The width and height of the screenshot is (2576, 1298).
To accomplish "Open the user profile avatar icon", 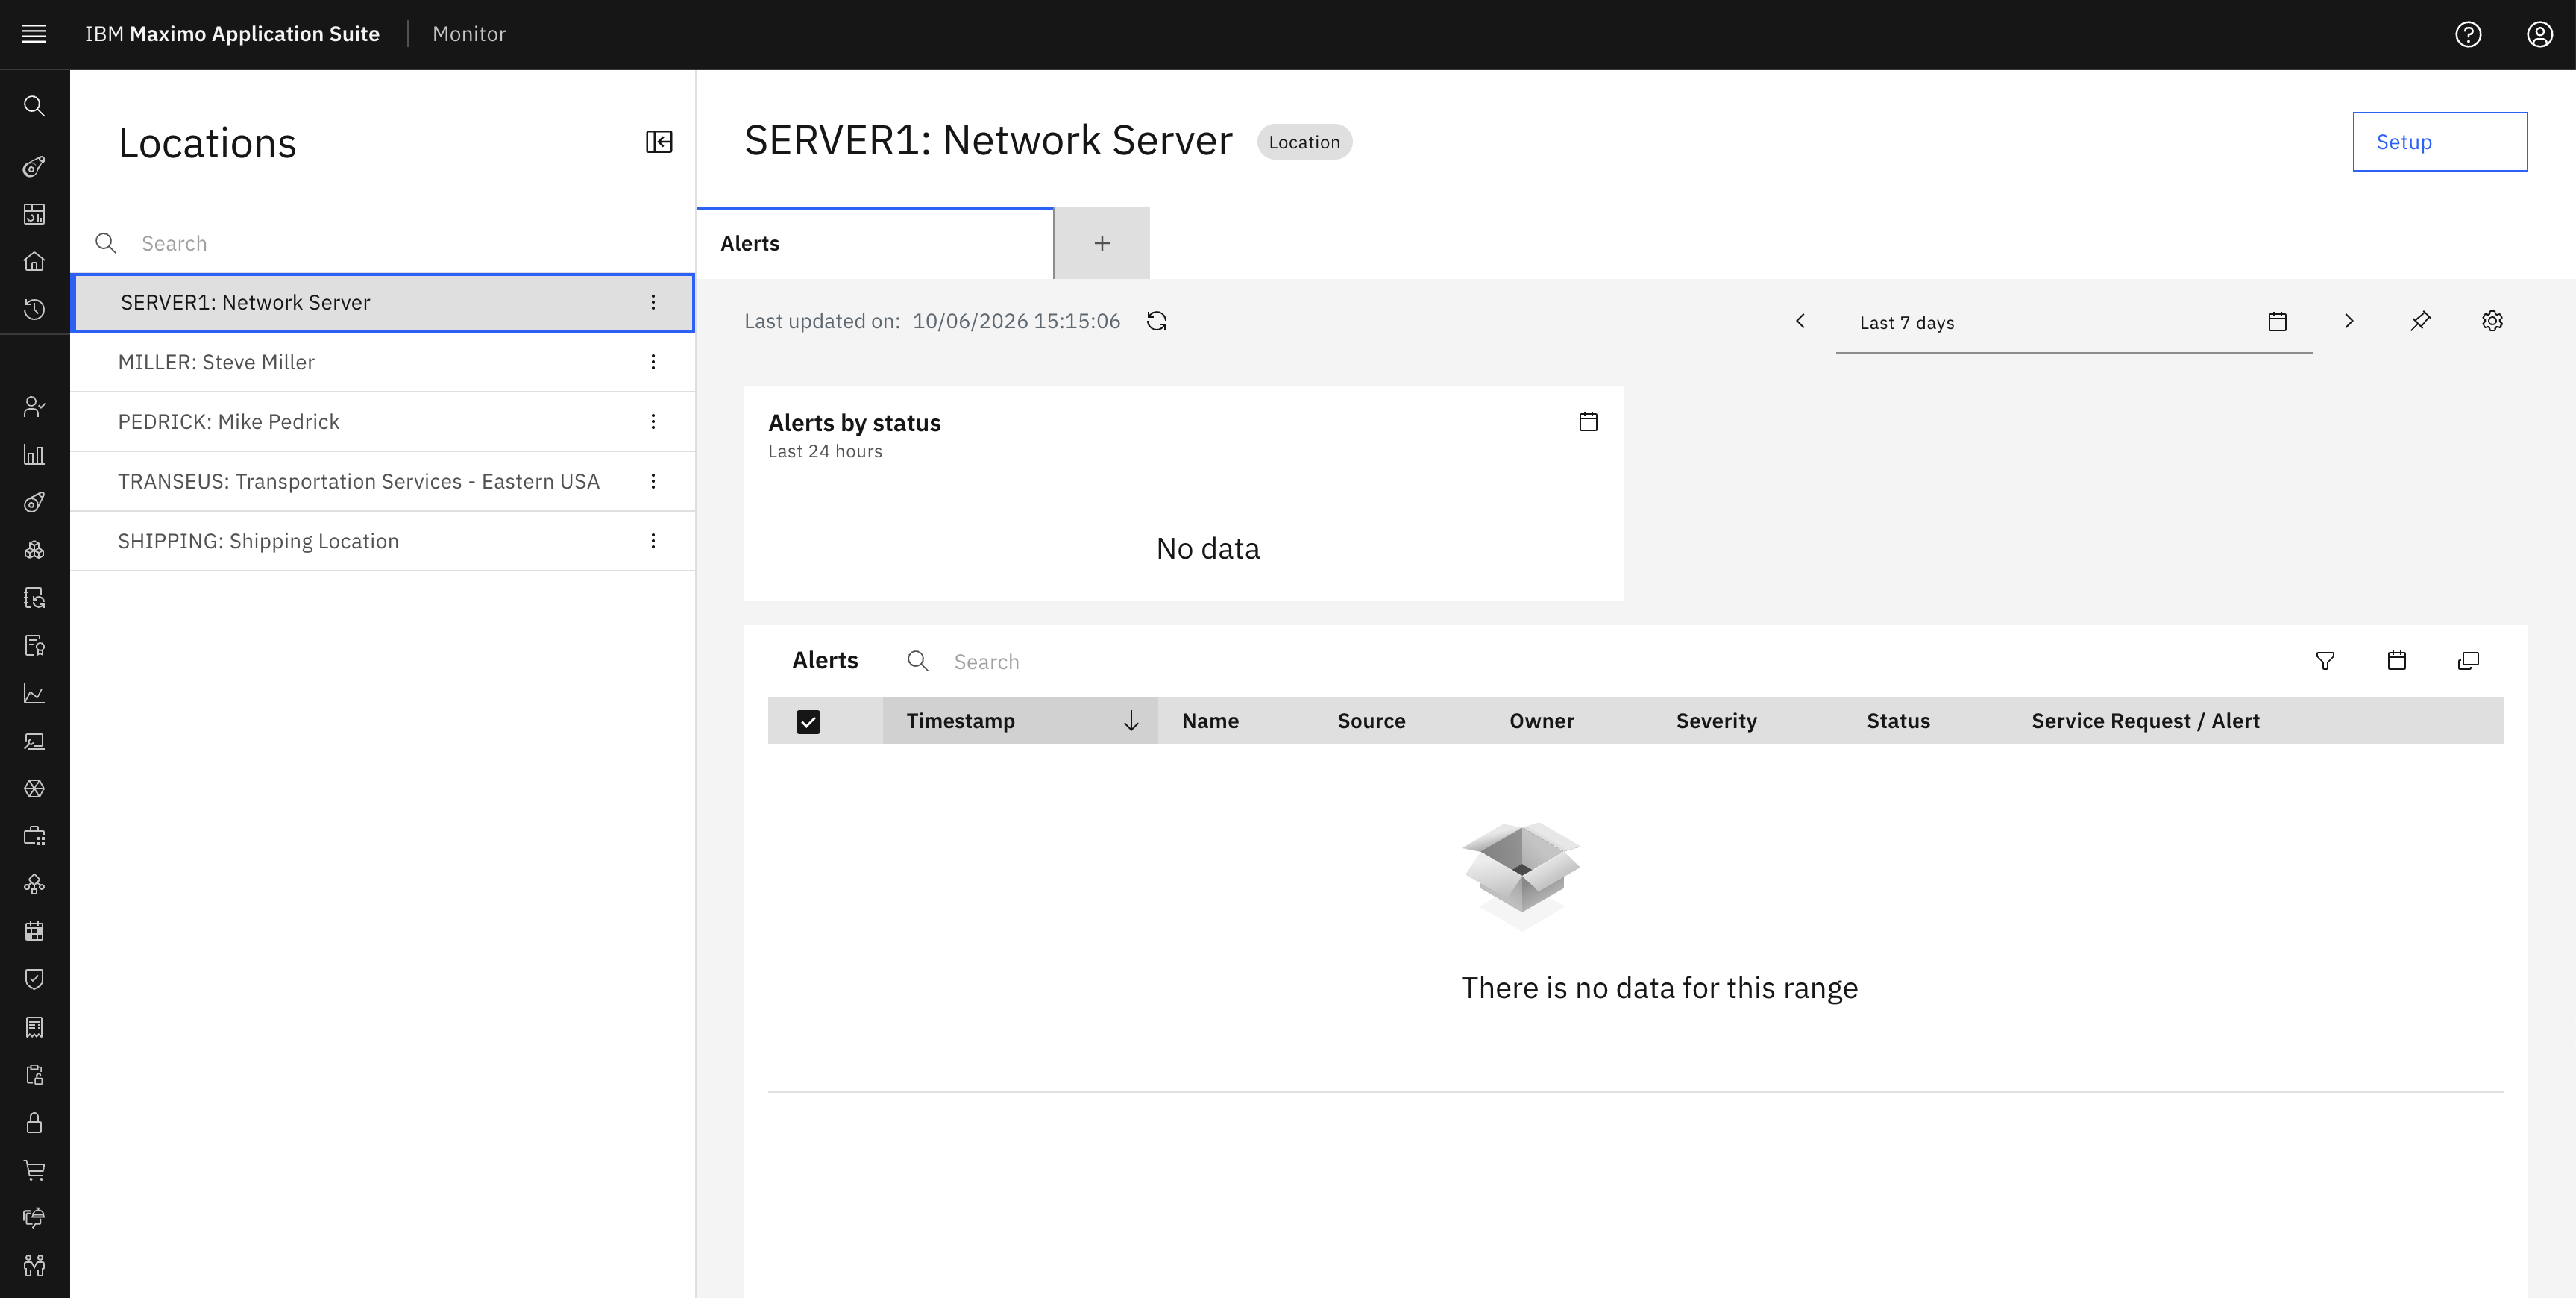I will pos(2539,34).
